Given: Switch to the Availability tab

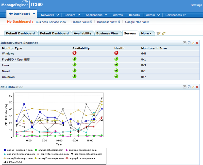Looking at the screenshot, I should tap(82, 33).
